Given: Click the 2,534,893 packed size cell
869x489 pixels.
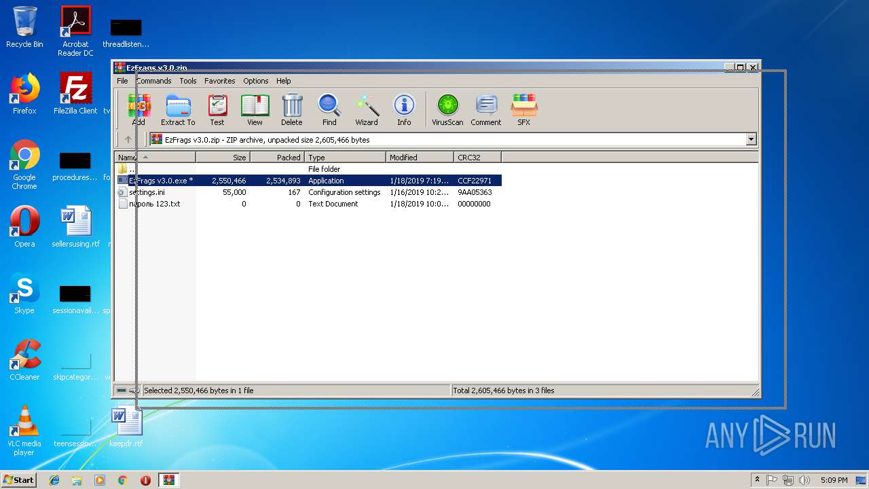Looking at the screenshot, I should (x=283, y=181).
